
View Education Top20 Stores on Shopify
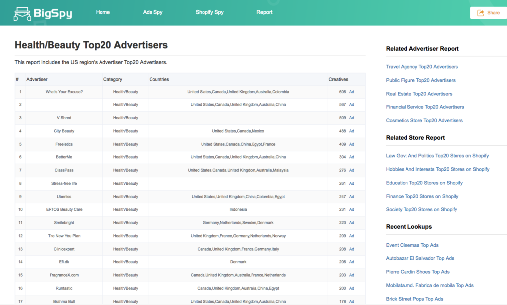424,183
